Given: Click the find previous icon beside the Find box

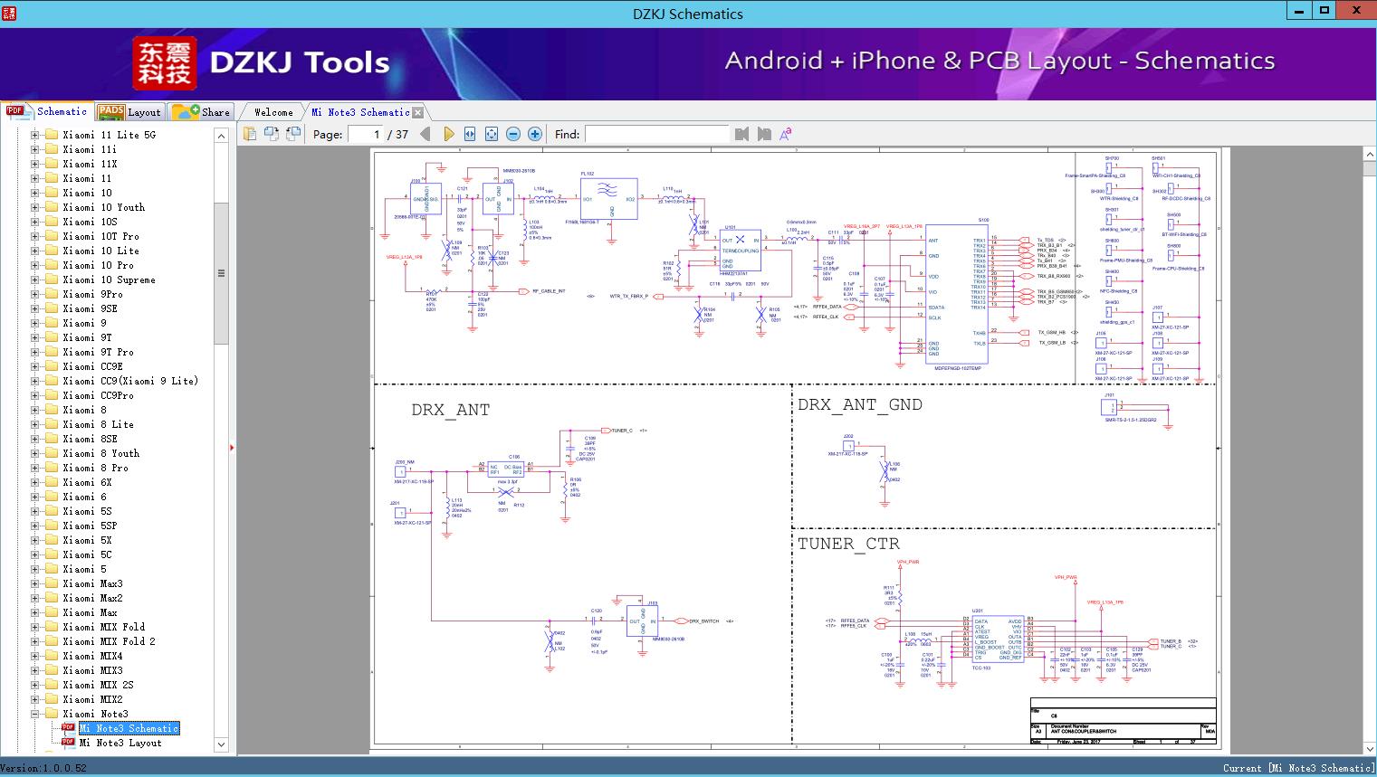Looking at the screenshot, I should pyautogui.click(x=742, y=134).
